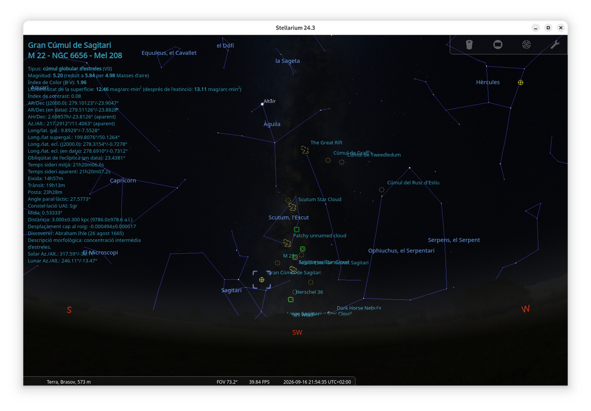Toggle the sensor frame overlay icon
This screenshot has height=411, width=591.
tap(498, 44)
